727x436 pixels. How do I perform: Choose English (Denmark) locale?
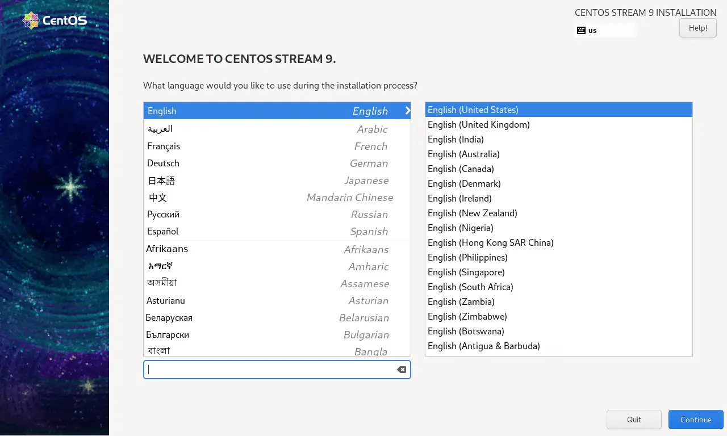coord(559,183)
